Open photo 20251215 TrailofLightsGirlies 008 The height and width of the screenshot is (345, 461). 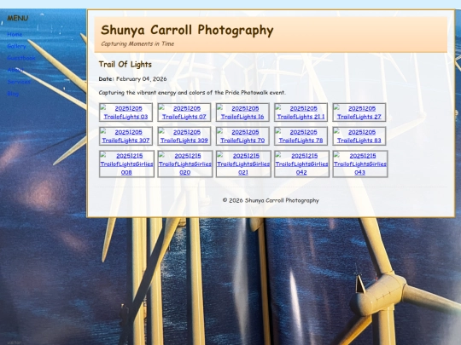point(126,164)
